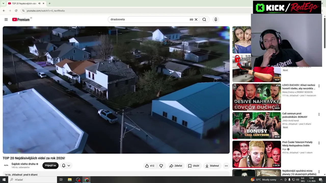This screenshot has width=326, height=183.
Task: Open the notification center with 7 alerts
Action: coord(321,180)
